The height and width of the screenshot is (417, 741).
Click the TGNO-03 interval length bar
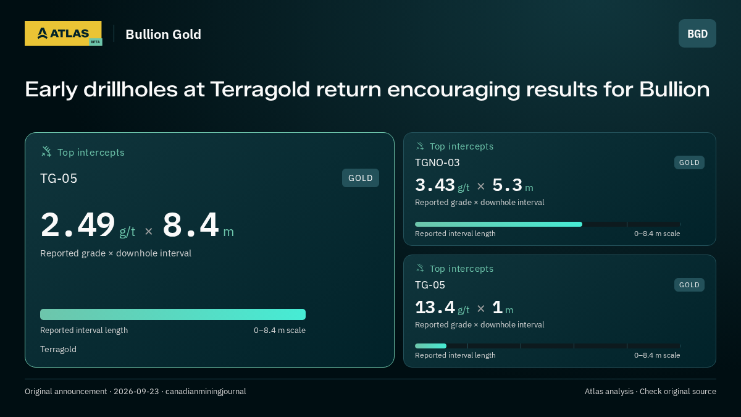point(548,224)
